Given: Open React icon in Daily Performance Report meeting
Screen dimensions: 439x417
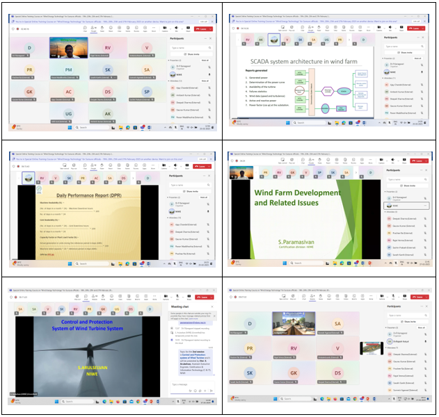Looking at the screenshot, I should (110, 165).
